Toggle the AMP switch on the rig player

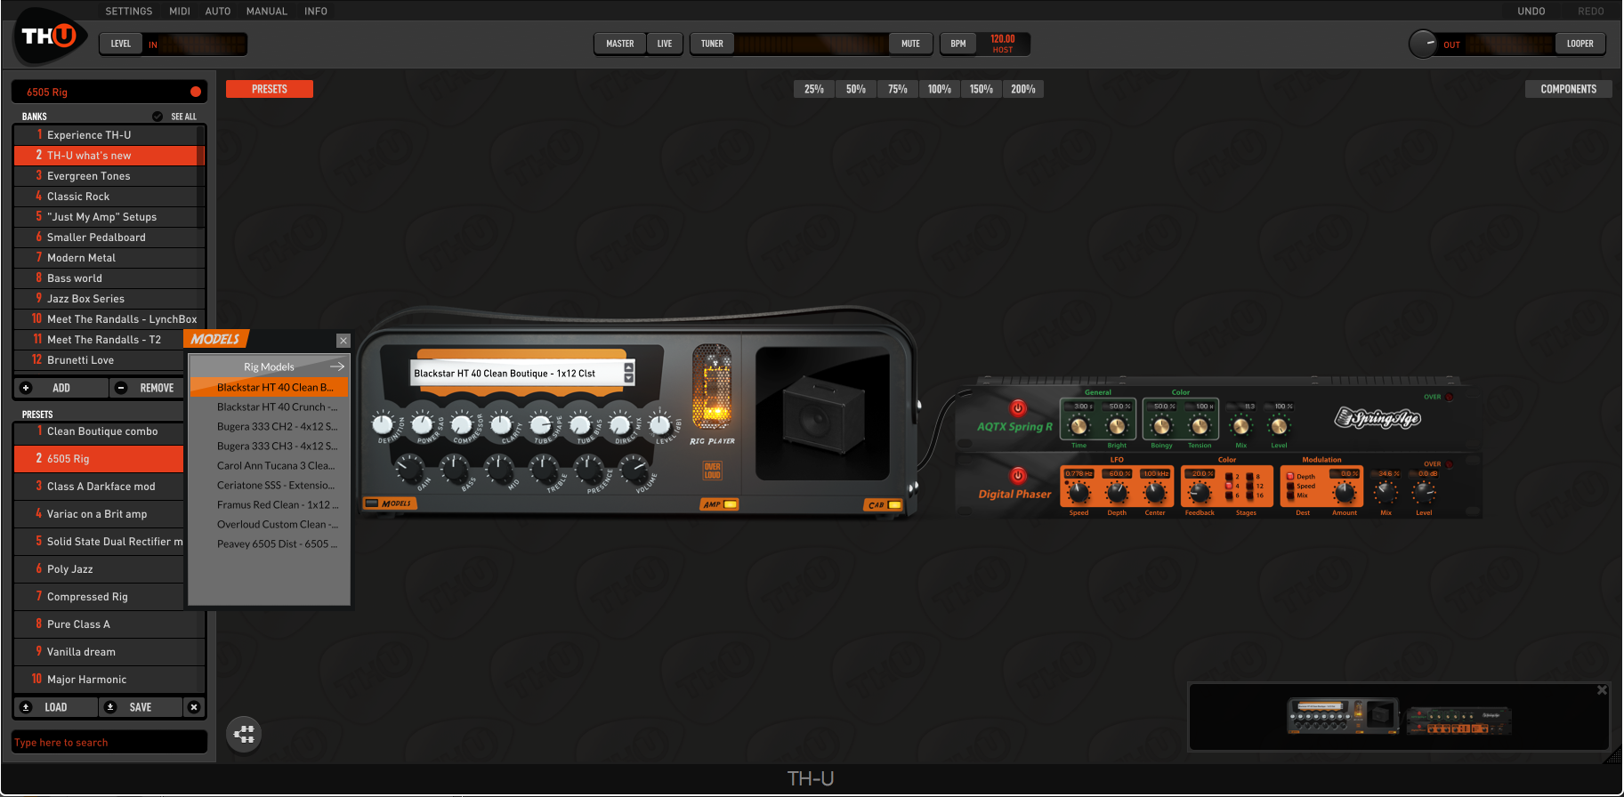pos(731,504)
